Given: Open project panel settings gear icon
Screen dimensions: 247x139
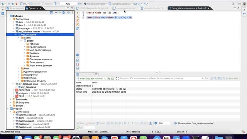Looking at the screenshot, I should pyautogui.click(x=64, y=12).
